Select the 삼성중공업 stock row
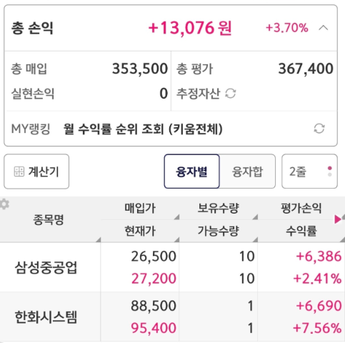 pos(172,267)
